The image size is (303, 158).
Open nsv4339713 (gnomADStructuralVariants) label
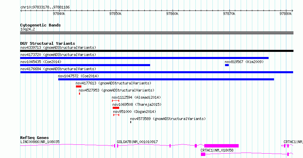coord(58,47)
